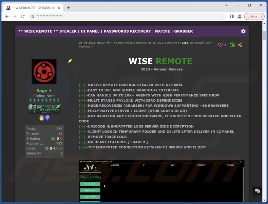Open the profile avatar icon
268x204 pixels.
240,16
